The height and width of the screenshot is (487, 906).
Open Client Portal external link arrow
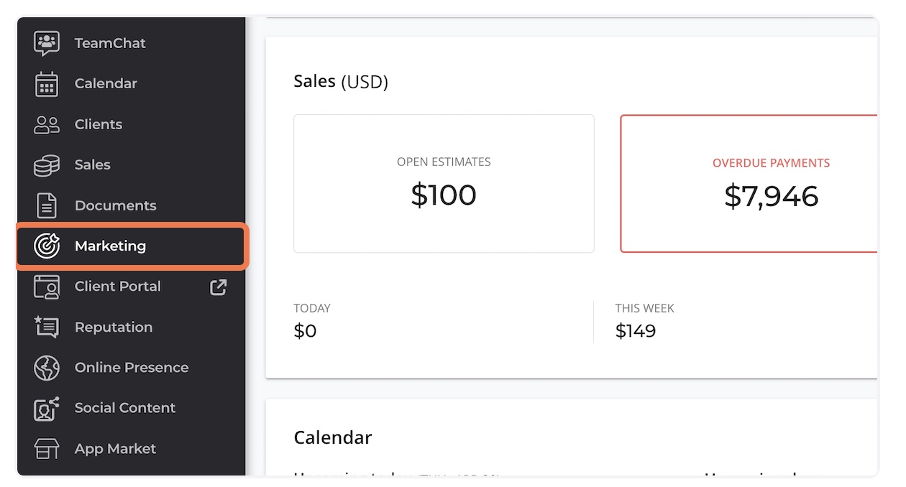point(218,287)
